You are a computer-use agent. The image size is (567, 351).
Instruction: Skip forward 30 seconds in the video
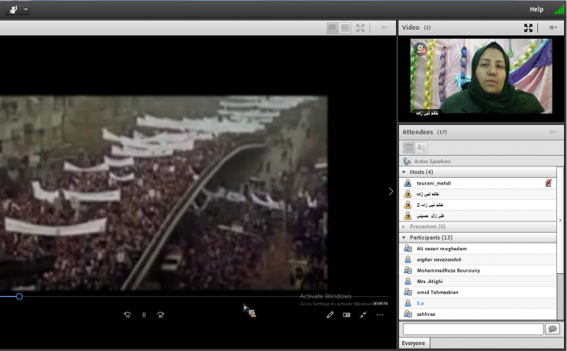160,314
